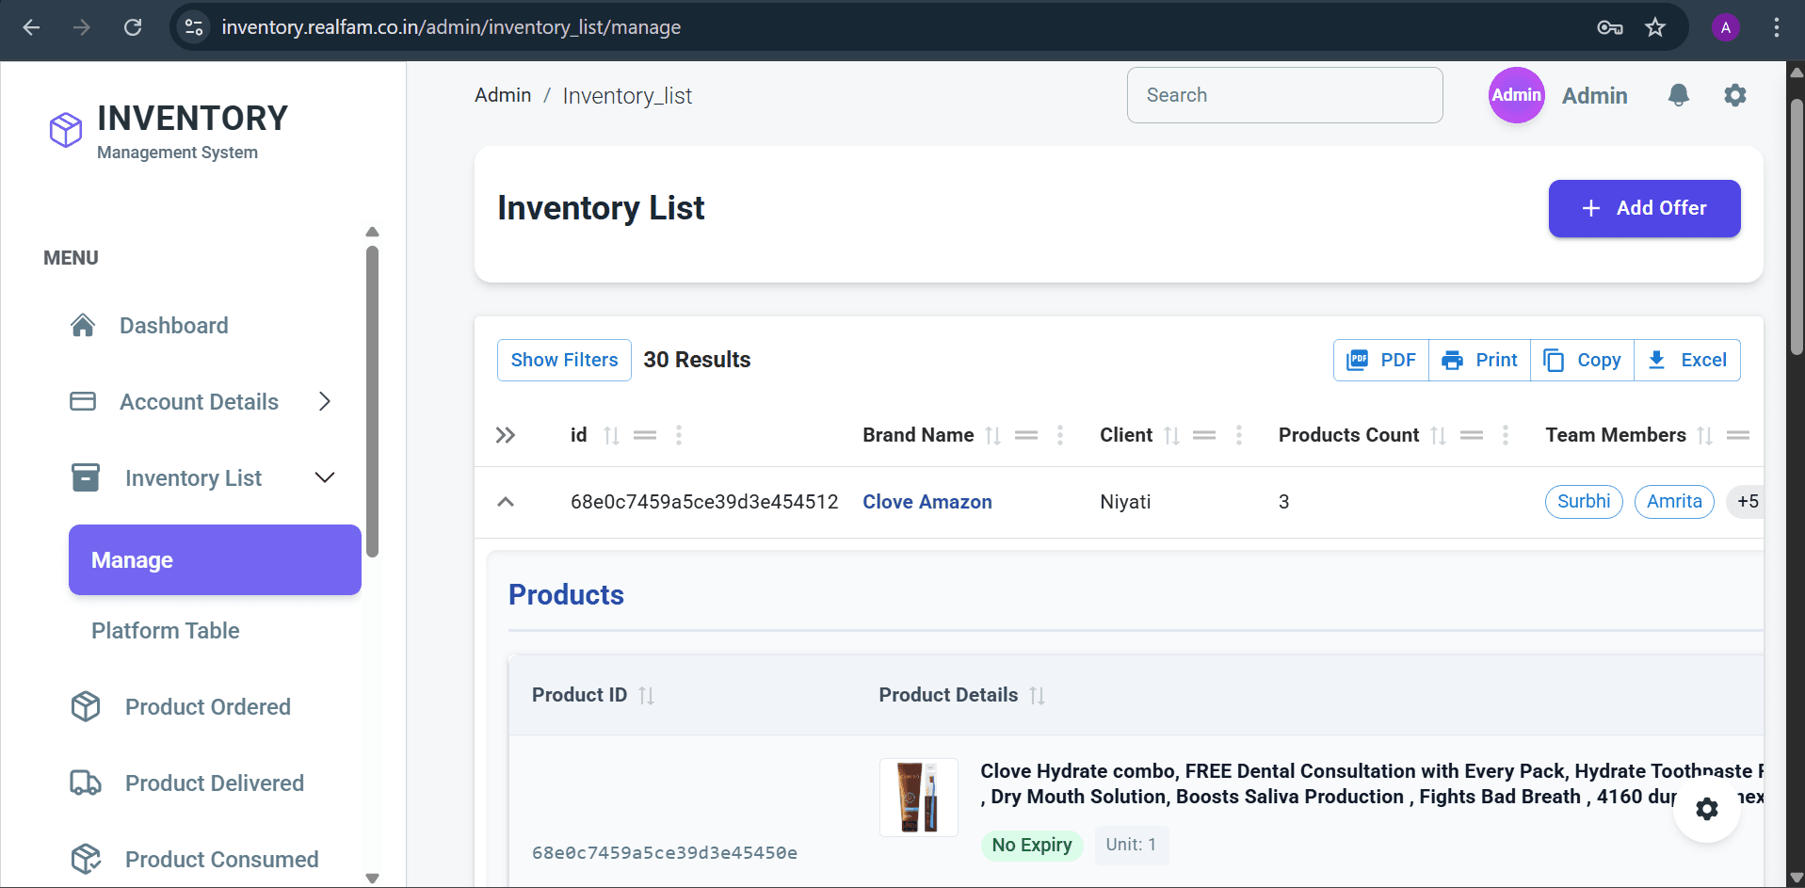
Task: Collapse the Inventory List submenu
Action: [x=324, y=477]
